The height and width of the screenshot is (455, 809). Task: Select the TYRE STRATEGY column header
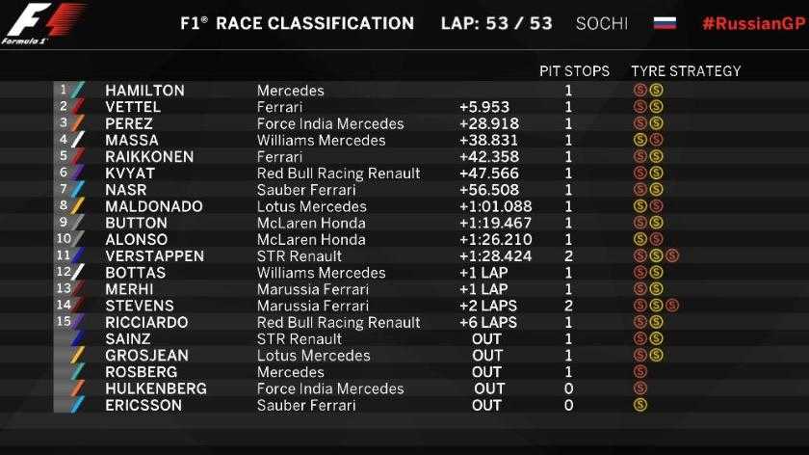click(x=686, y=70)
